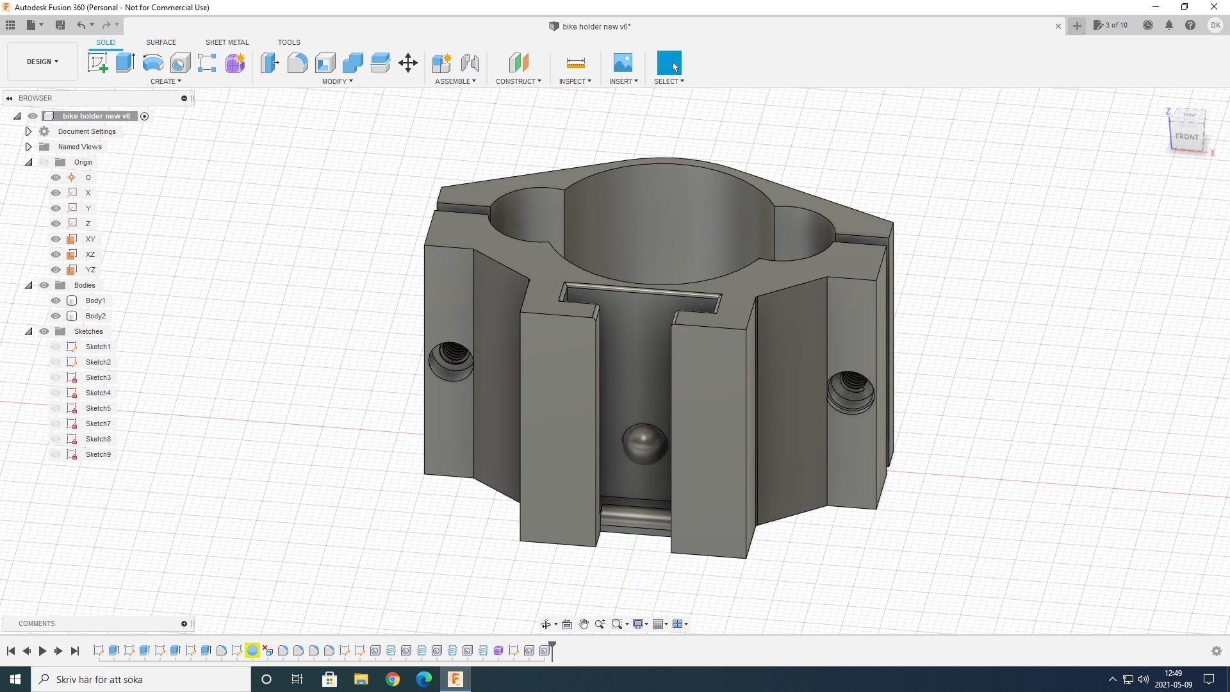1230x692 pixels.
Task: Click the Joint icon in Assemble
Action: click(470, 63)
